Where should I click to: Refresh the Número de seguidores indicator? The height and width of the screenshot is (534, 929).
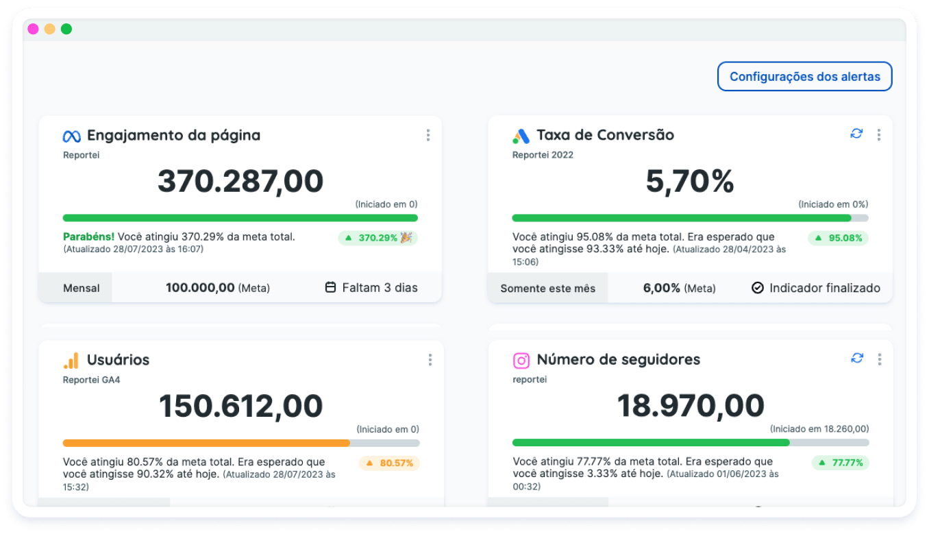click(856, 358)
